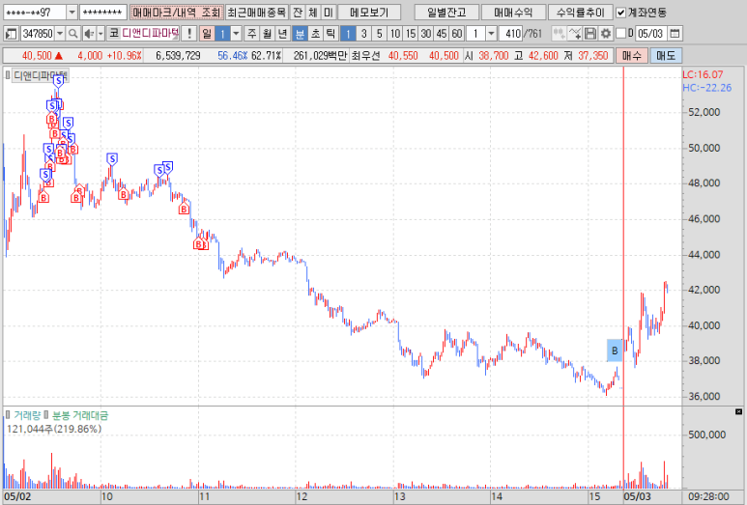This screenshot has height=505, width=747.
Task: Click the 미 unfilled orders button
Action: 329,13
